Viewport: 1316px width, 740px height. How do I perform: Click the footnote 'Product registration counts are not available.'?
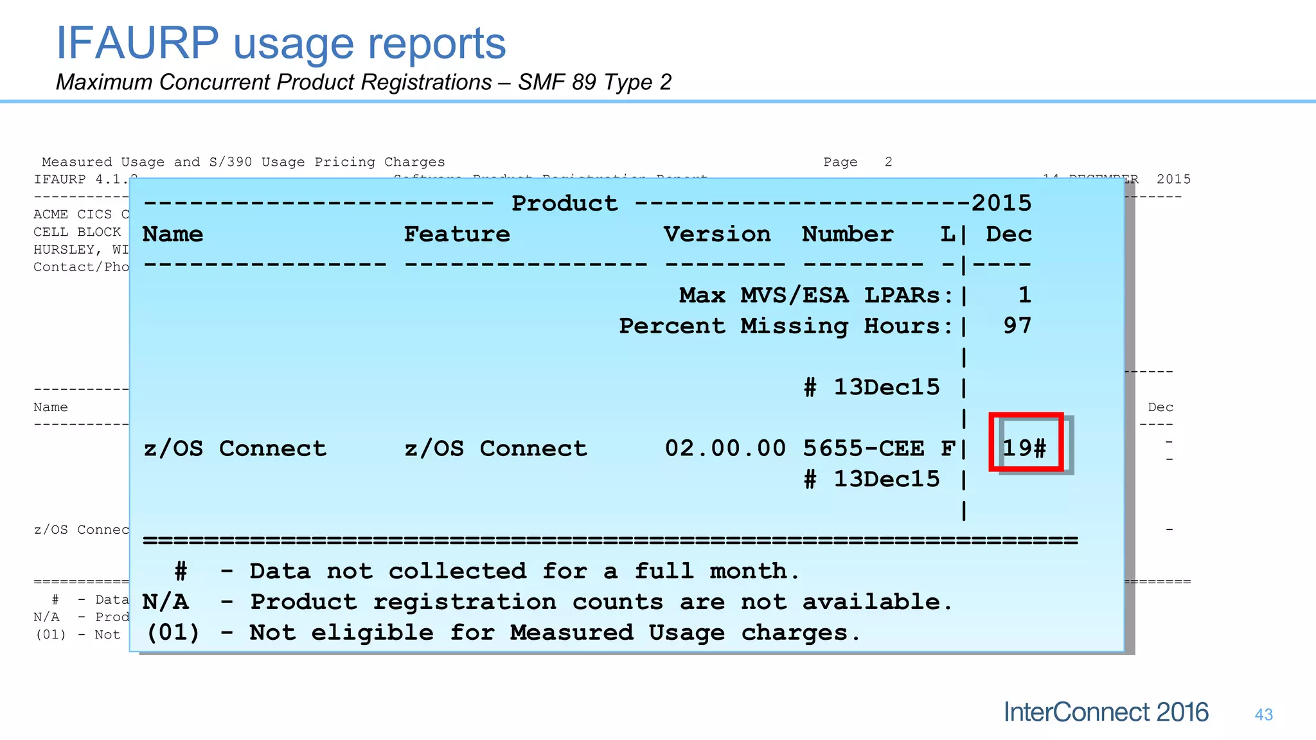(601, 602)
